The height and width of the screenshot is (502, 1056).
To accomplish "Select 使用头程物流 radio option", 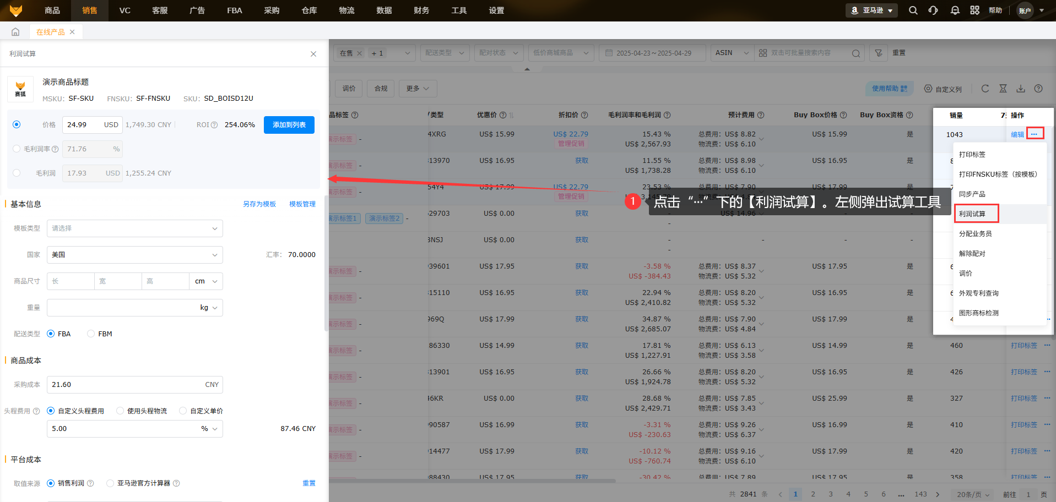I will click(120, 411).
